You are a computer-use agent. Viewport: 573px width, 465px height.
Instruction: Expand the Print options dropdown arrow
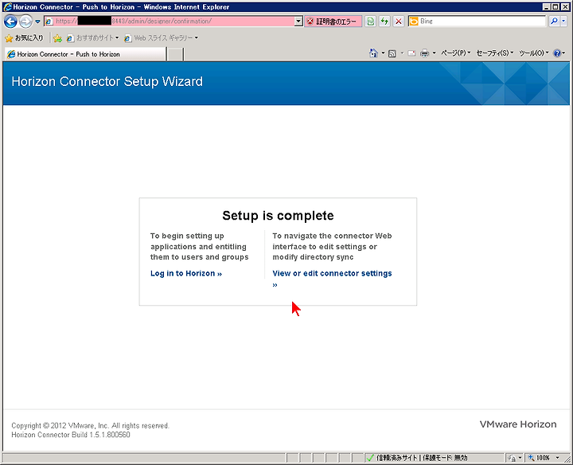coord(435,53)
